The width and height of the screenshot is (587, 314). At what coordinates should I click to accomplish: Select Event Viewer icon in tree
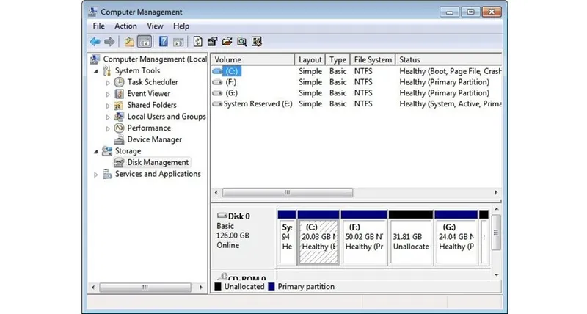[x=119, y=94]
